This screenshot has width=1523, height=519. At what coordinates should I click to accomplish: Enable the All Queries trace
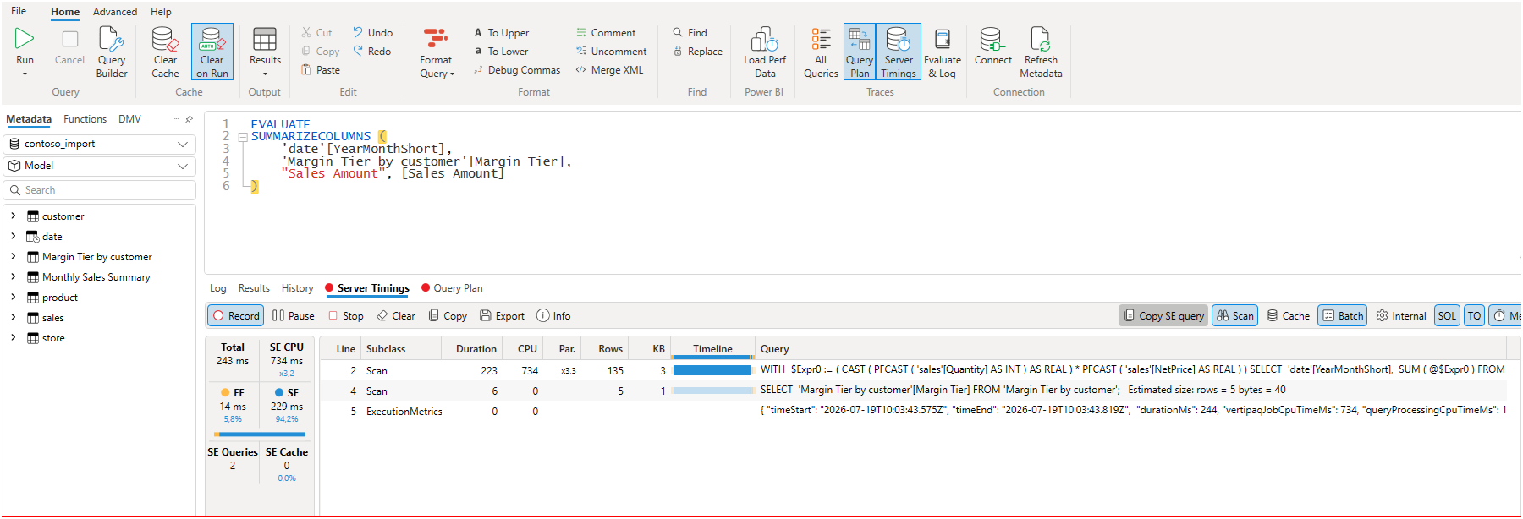pyautogui.click(x=821, y=52)
